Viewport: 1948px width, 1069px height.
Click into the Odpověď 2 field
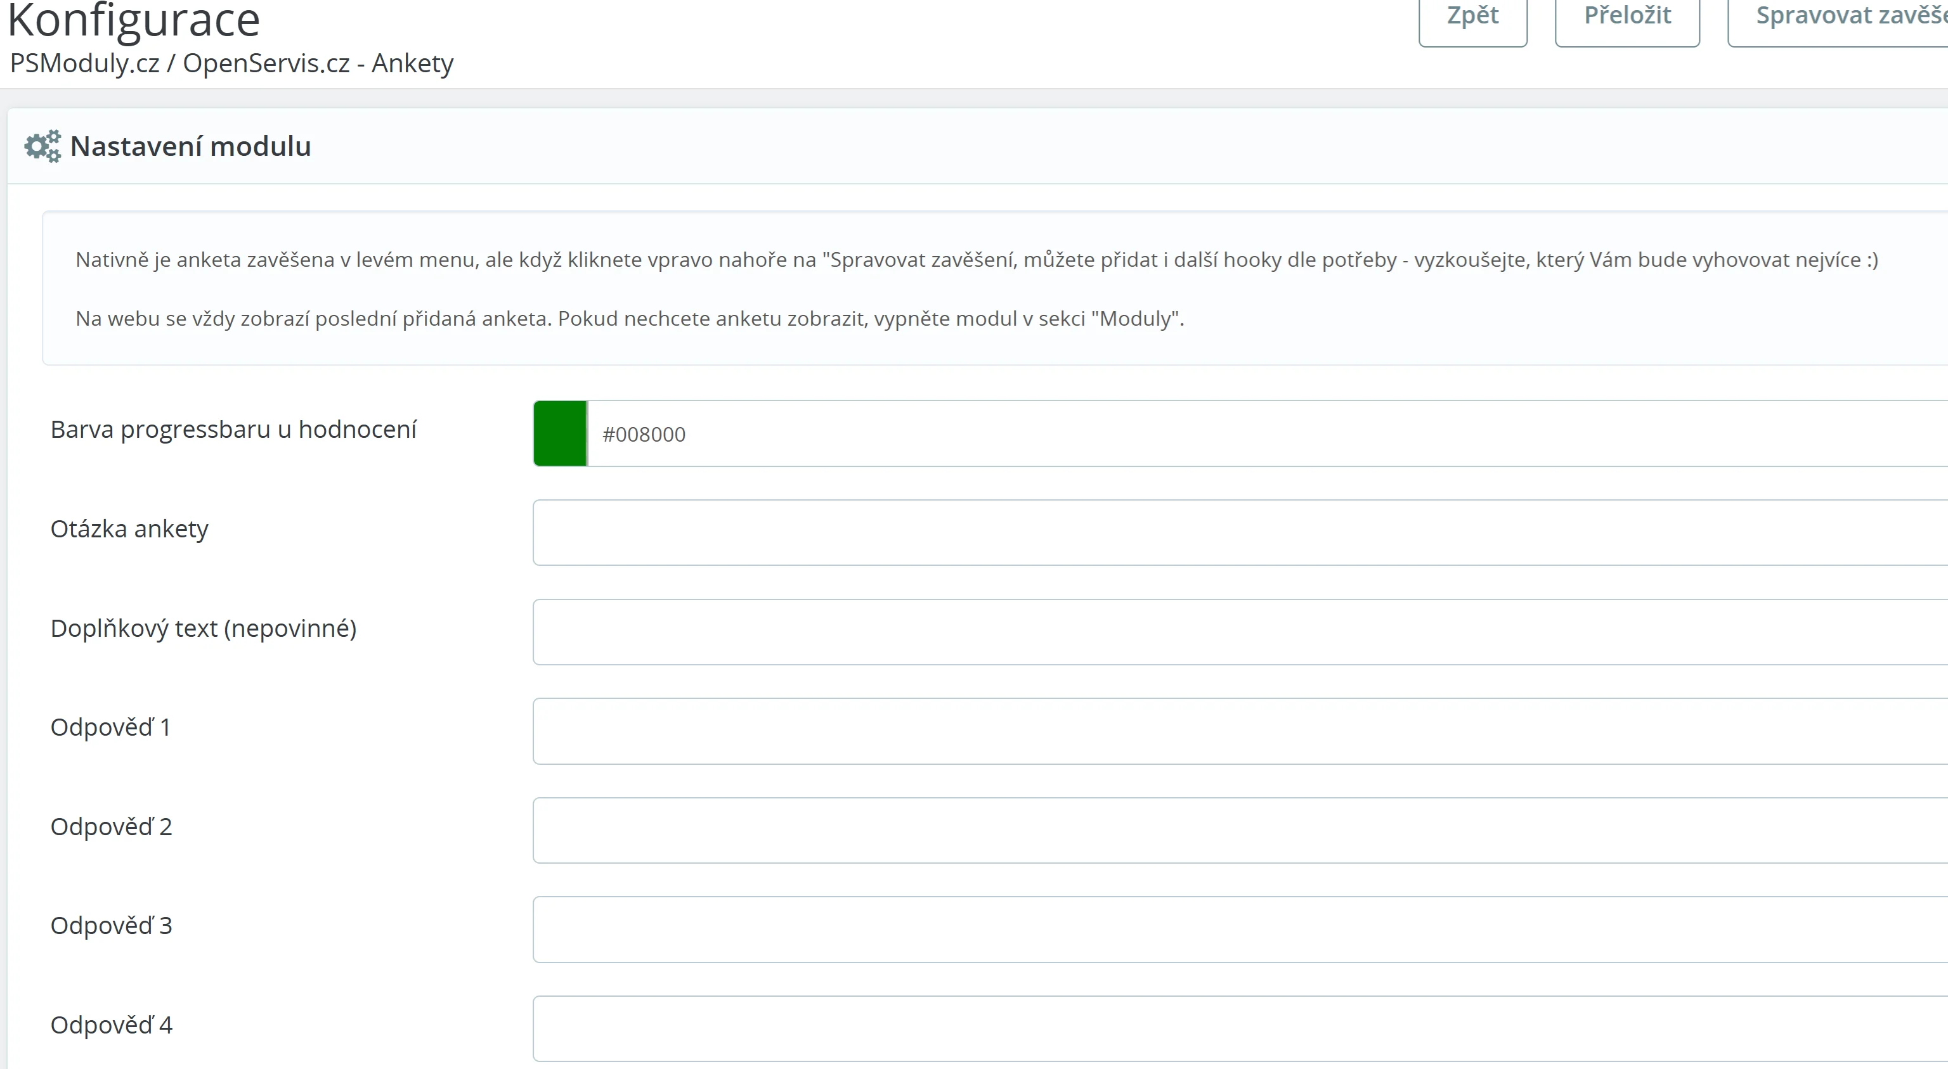[1240, 830]
